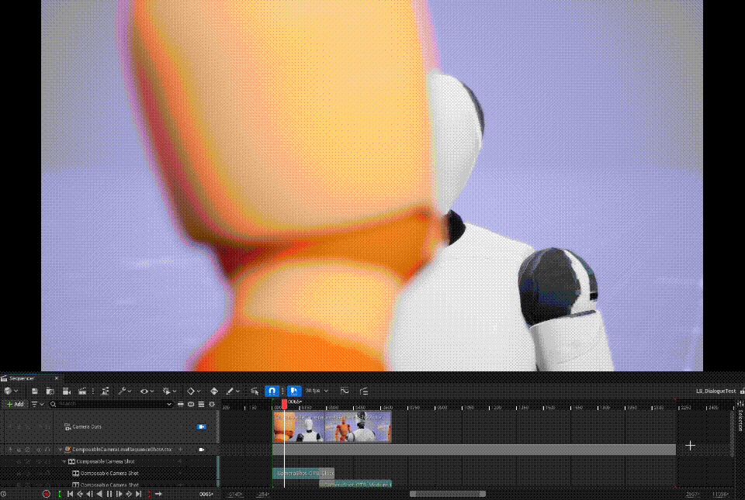This screenshot has height=500, width=745.
Task: Click the plus icon past the sequence end
Action: click(x=691, y=446)
